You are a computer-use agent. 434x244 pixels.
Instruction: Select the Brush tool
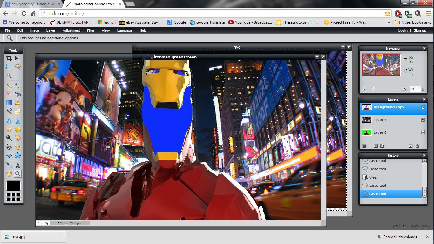click(x=18, y=85)
